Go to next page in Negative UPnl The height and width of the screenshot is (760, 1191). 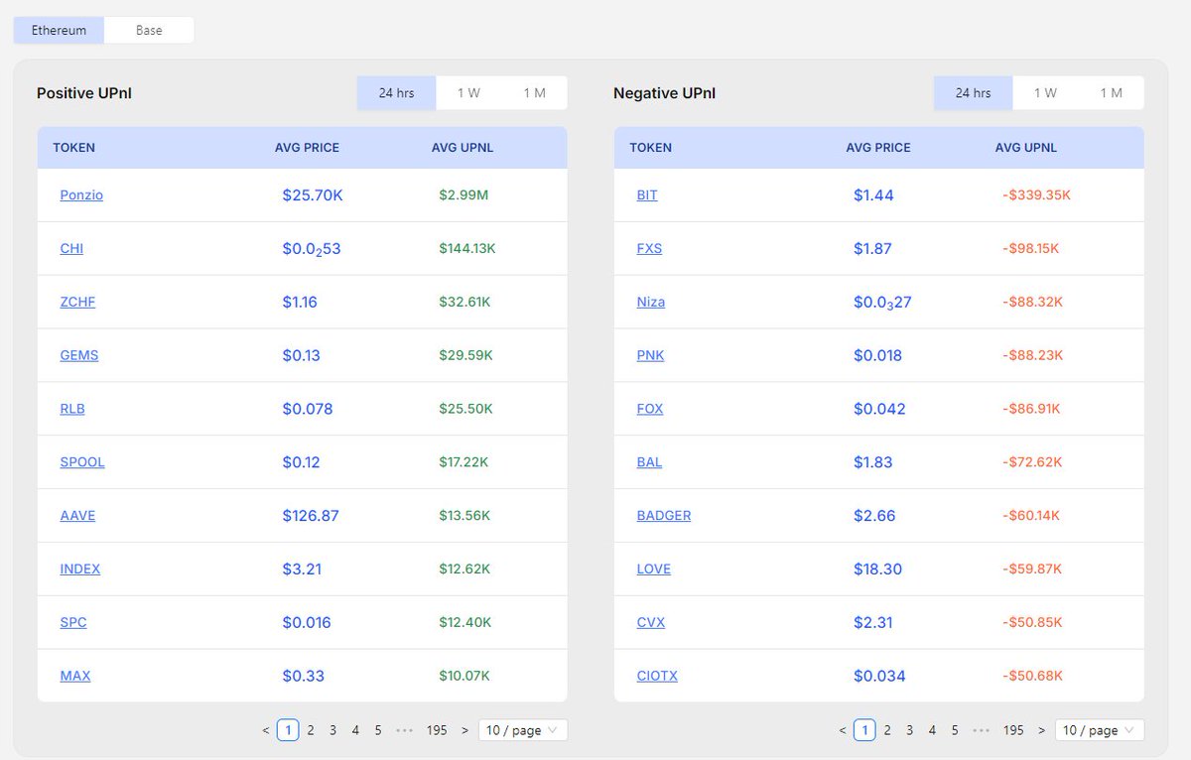[x=1041, y=730]
